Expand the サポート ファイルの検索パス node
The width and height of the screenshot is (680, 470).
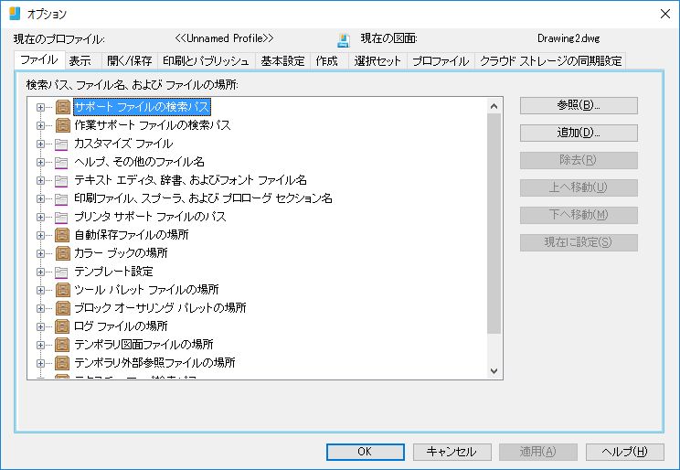tap(40, 107)
